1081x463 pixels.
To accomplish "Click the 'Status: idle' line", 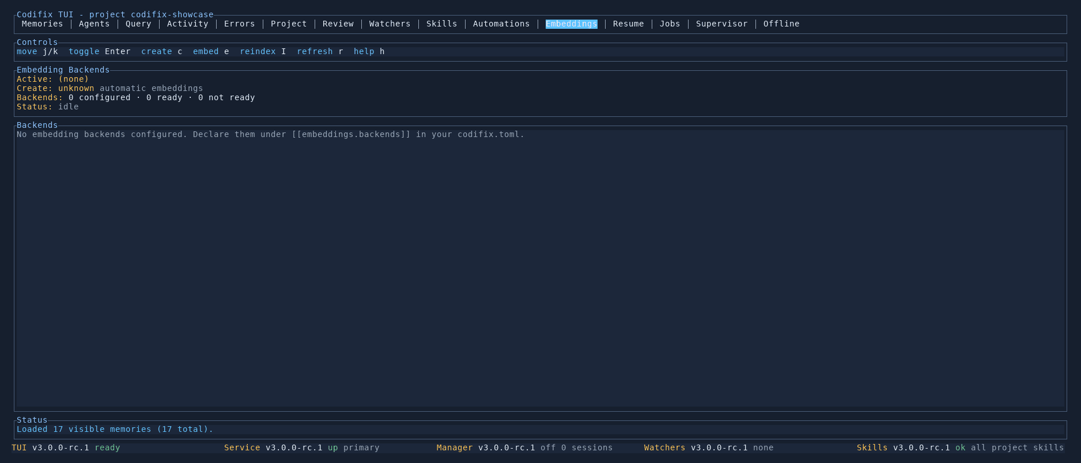I will pos(48,107).
